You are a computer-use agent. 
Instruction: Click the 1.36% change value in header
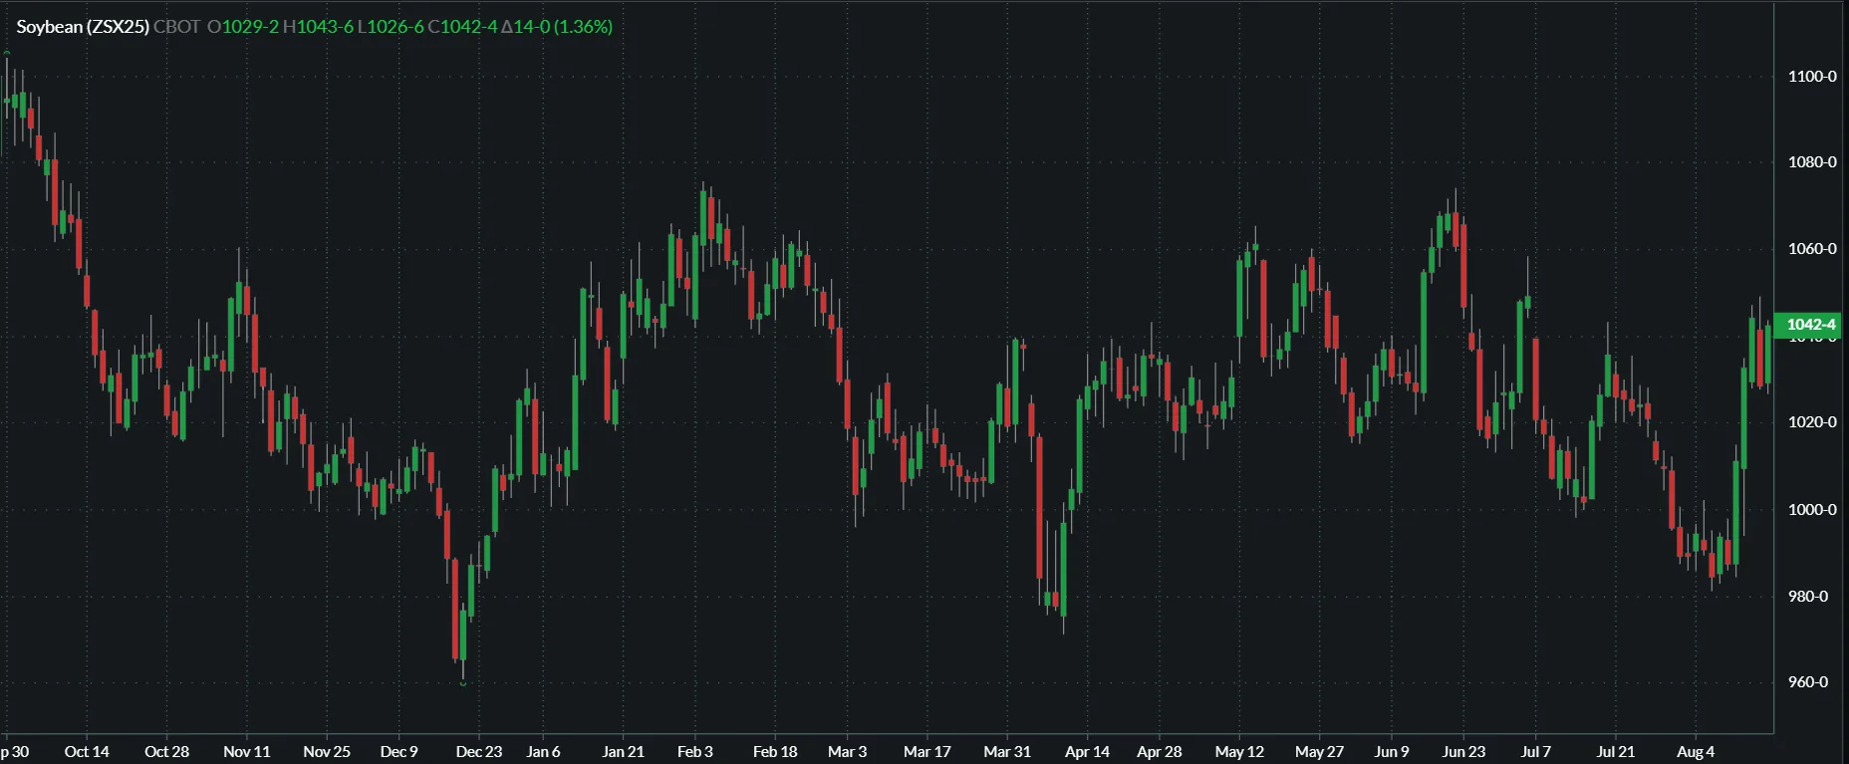click(584, 27)
